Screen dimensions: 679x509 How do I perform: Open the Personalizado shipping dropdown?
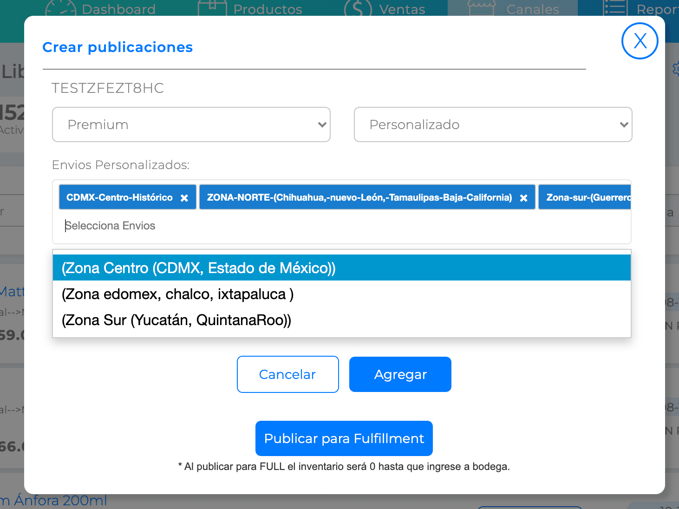point(493,124)
